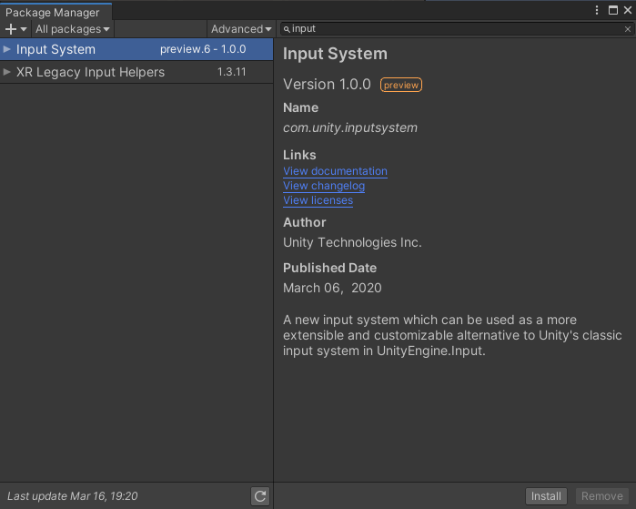The height and width of the screenshot is (509, 636).
Task: Open the add package dropdown arrow
Action: click(x=24, y=29)
